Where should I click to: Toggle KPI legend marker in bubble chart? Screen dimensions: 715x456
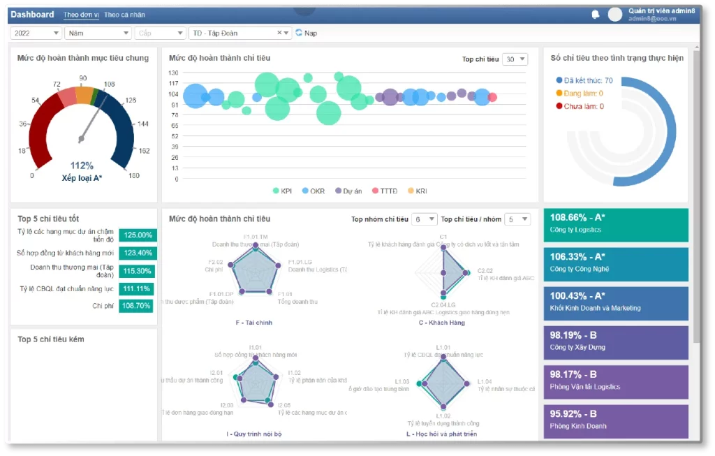pos(275,191)
